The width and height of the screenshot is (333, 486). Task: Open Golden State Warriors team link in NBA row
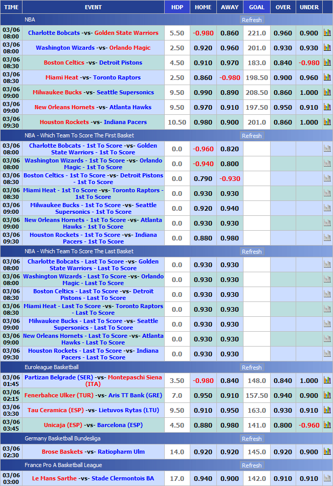[126, 33]
